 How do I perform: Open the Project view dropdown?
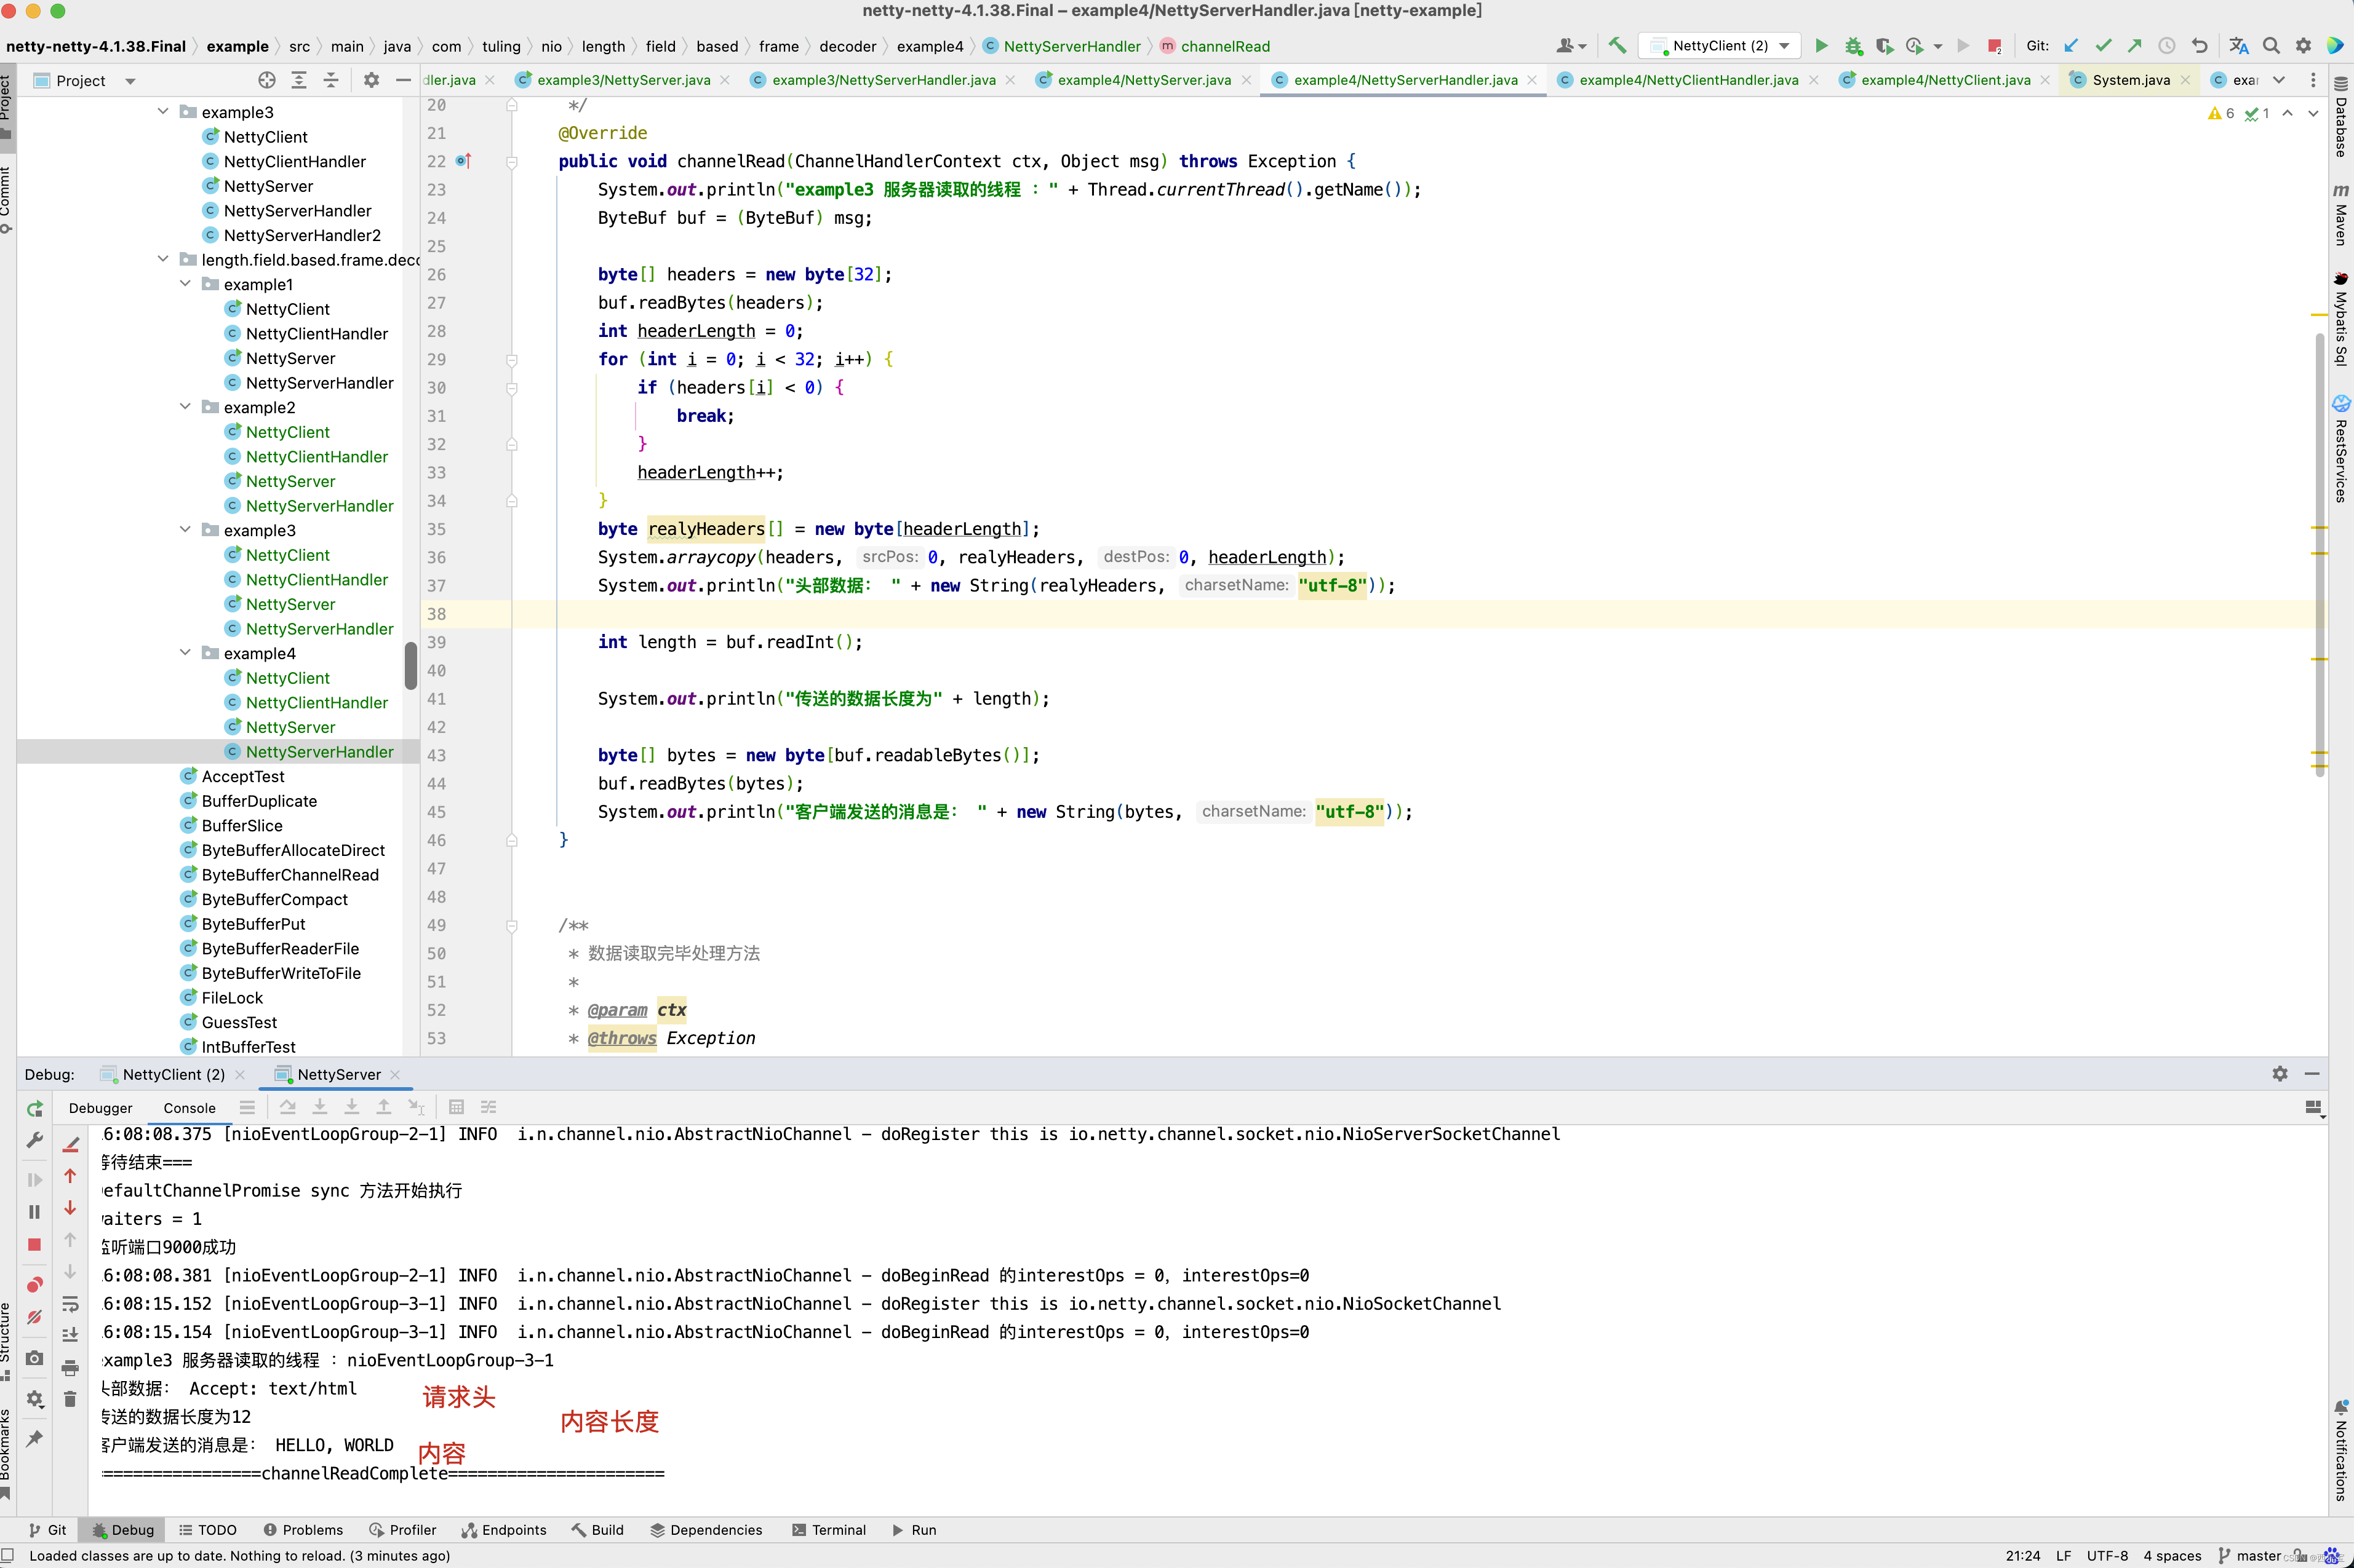click(130, 81)
